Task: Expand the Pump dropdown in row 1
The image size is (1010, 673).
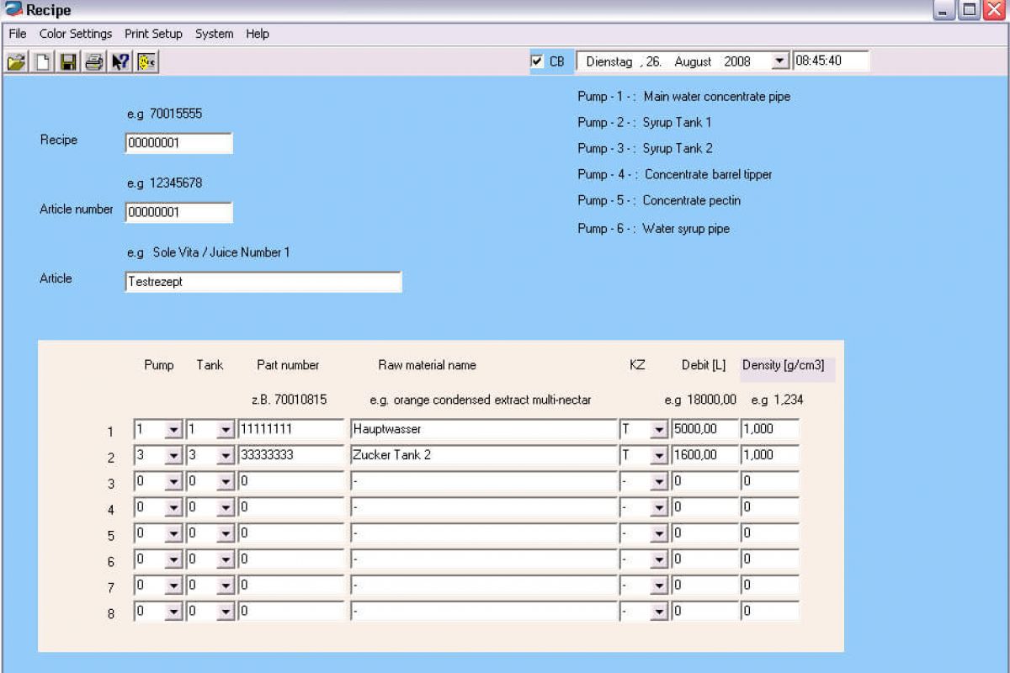Action: [173, 430]
